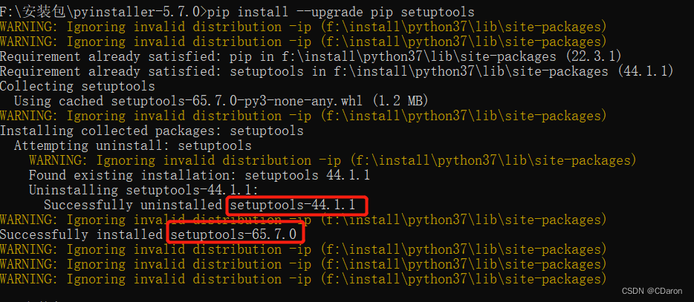Screen dimensions: 694x302
Task: Click the 'Attempting uninstall: setuptools' line
Action: point(133,146)
